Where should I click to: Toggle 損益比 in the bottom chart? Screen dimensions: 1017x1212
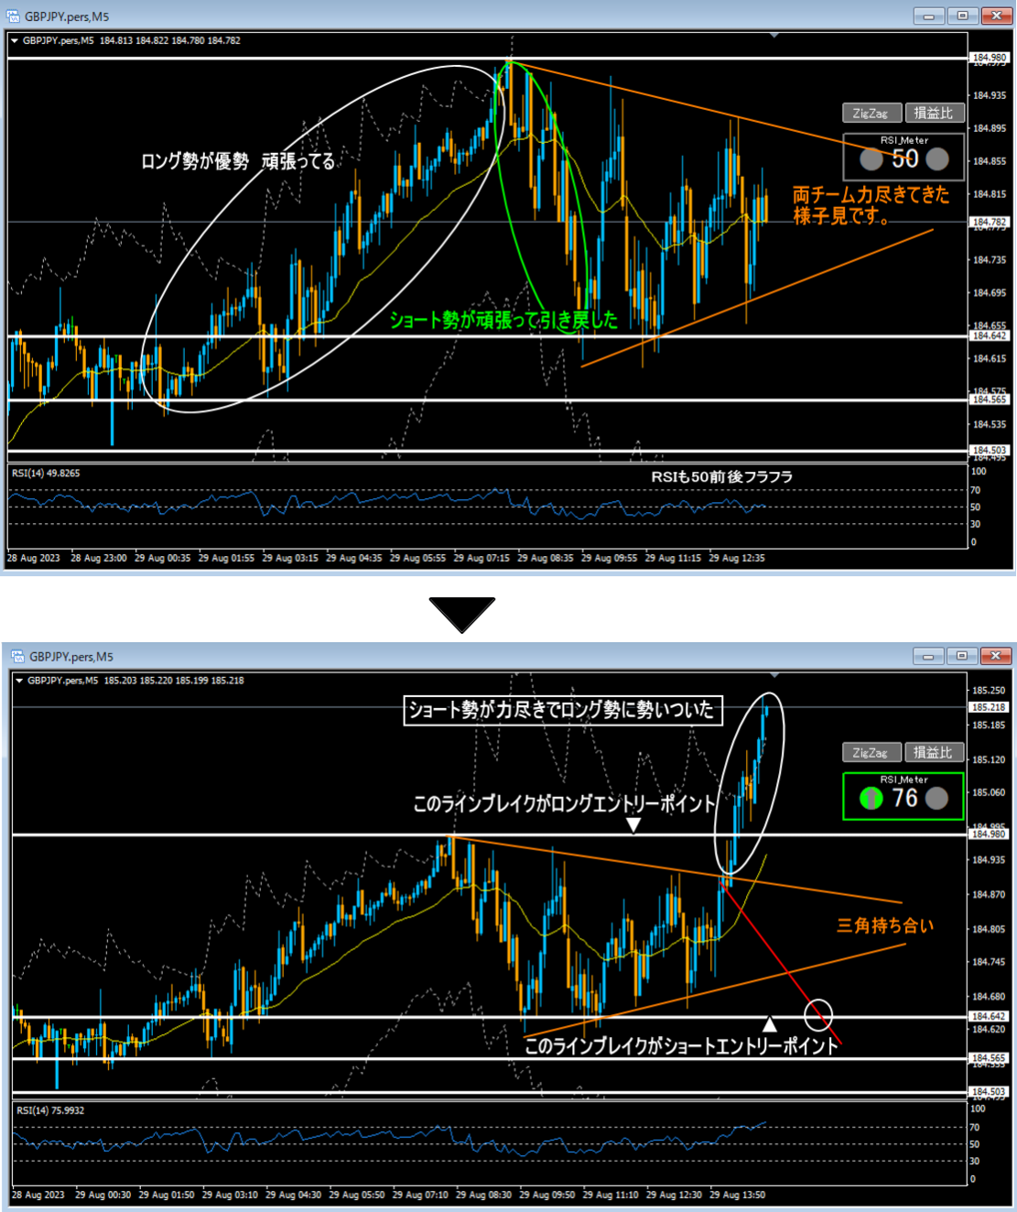933,752
